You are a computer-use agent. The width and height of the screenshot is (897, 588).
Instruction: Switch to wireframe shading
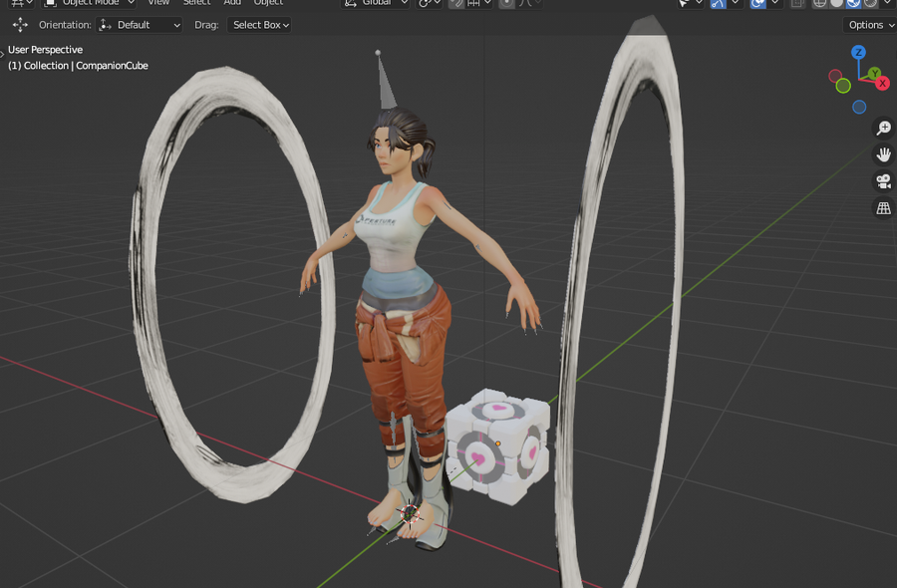coord(820,3)
